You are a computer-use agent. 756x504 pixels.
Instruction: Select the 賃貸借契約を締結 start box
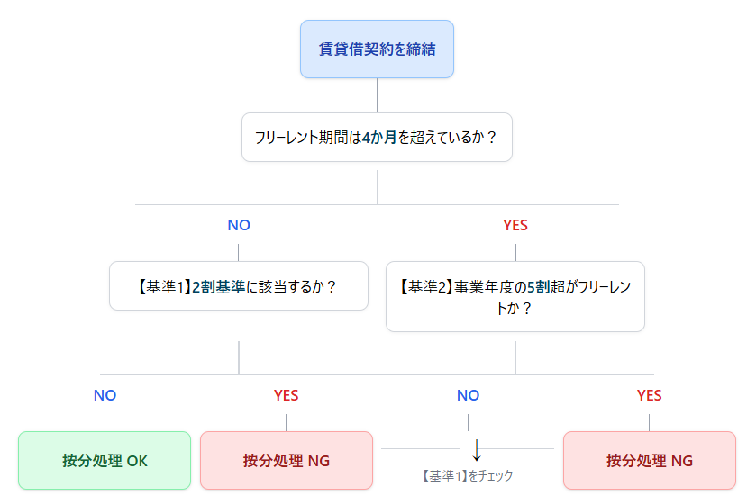point(377,49)
